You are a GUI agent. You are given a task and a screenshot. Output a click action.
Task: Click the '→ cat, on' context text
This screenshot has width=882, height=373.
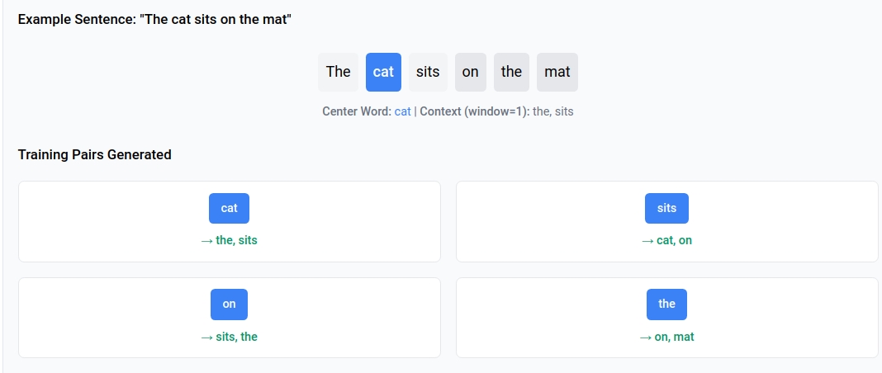click(x=666, y=240)
